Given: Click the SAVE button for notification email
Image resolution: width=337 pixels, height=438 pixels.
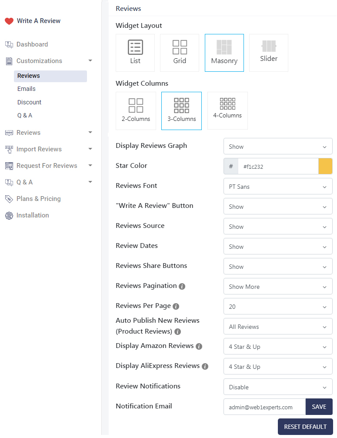Looking at the screenshot, I should point(319,407).
